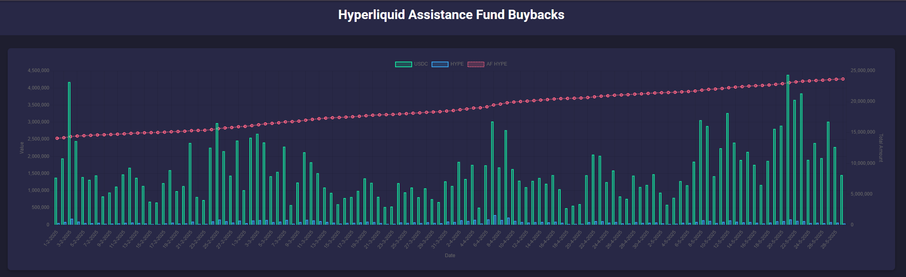Click the 2,000,000 left axis tick label

click(x=38, y=156)
